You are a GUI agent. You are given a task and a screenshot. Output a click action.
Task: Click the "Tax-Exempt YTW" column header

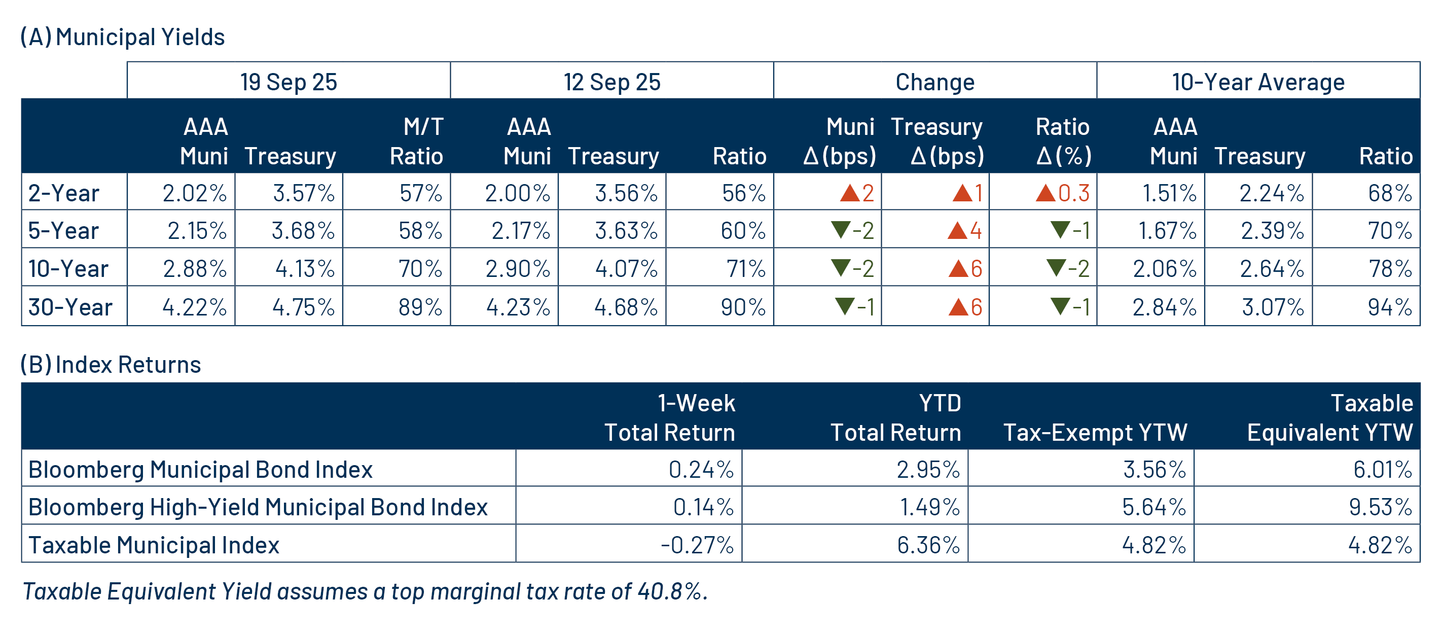(1094, 432)
